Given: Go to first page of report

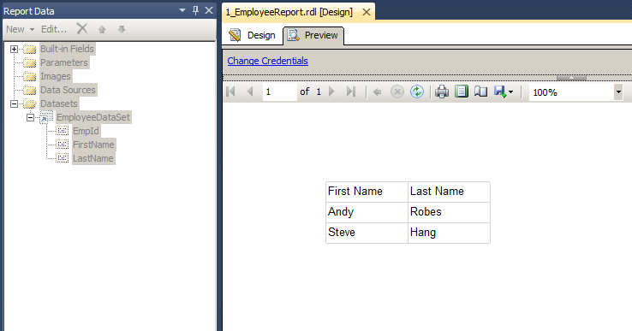Looking at the screenshot, I should pyautogui.click(x=231, y=92).
